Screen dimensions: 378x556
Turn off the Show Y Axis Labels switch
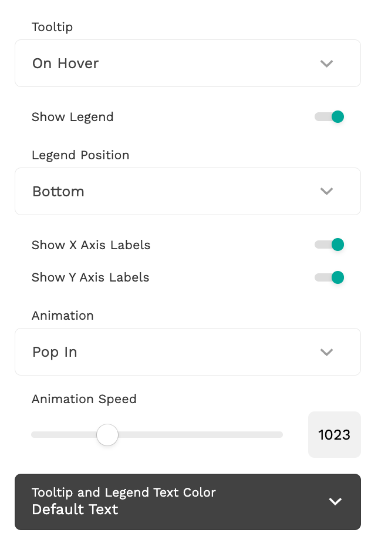[x=329, y=277]
